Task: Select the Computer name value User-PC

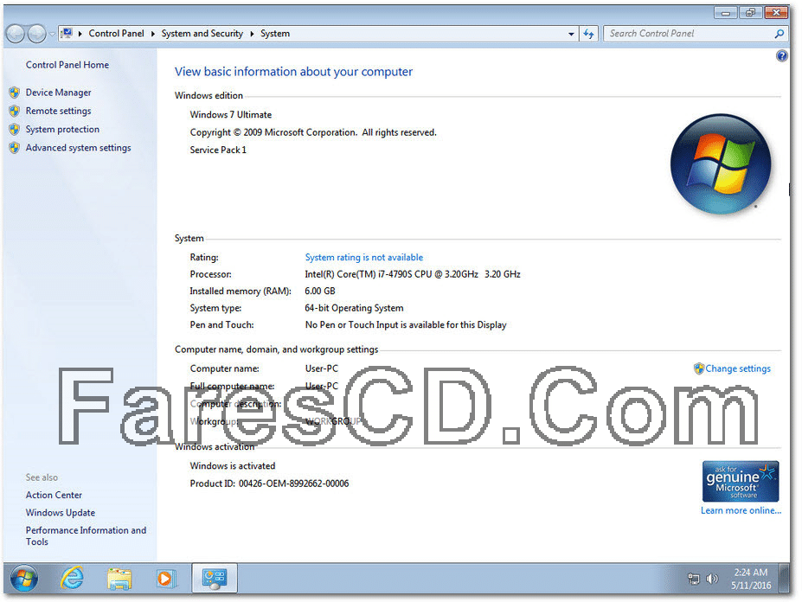Action: [321, 368]
